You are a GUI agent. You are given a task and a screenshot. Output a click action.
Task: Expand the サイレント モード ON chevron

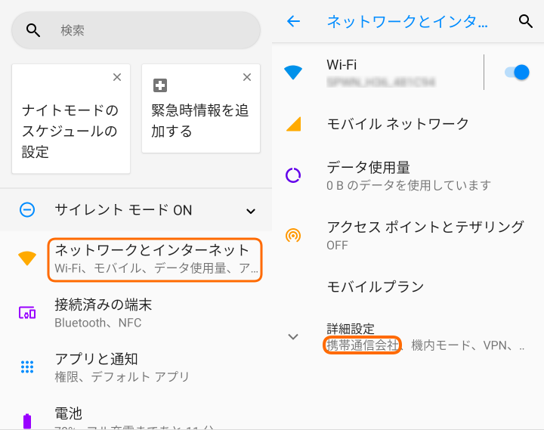pos(251,211)
